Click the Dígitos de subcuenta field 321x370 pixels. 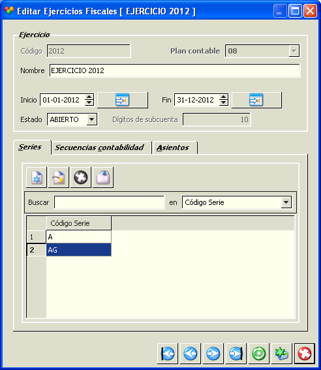point(216,119)
